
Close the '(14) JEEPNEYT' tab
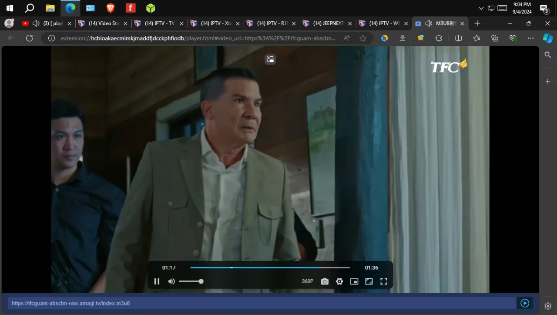pyautogui.click(x=350, y=24)
